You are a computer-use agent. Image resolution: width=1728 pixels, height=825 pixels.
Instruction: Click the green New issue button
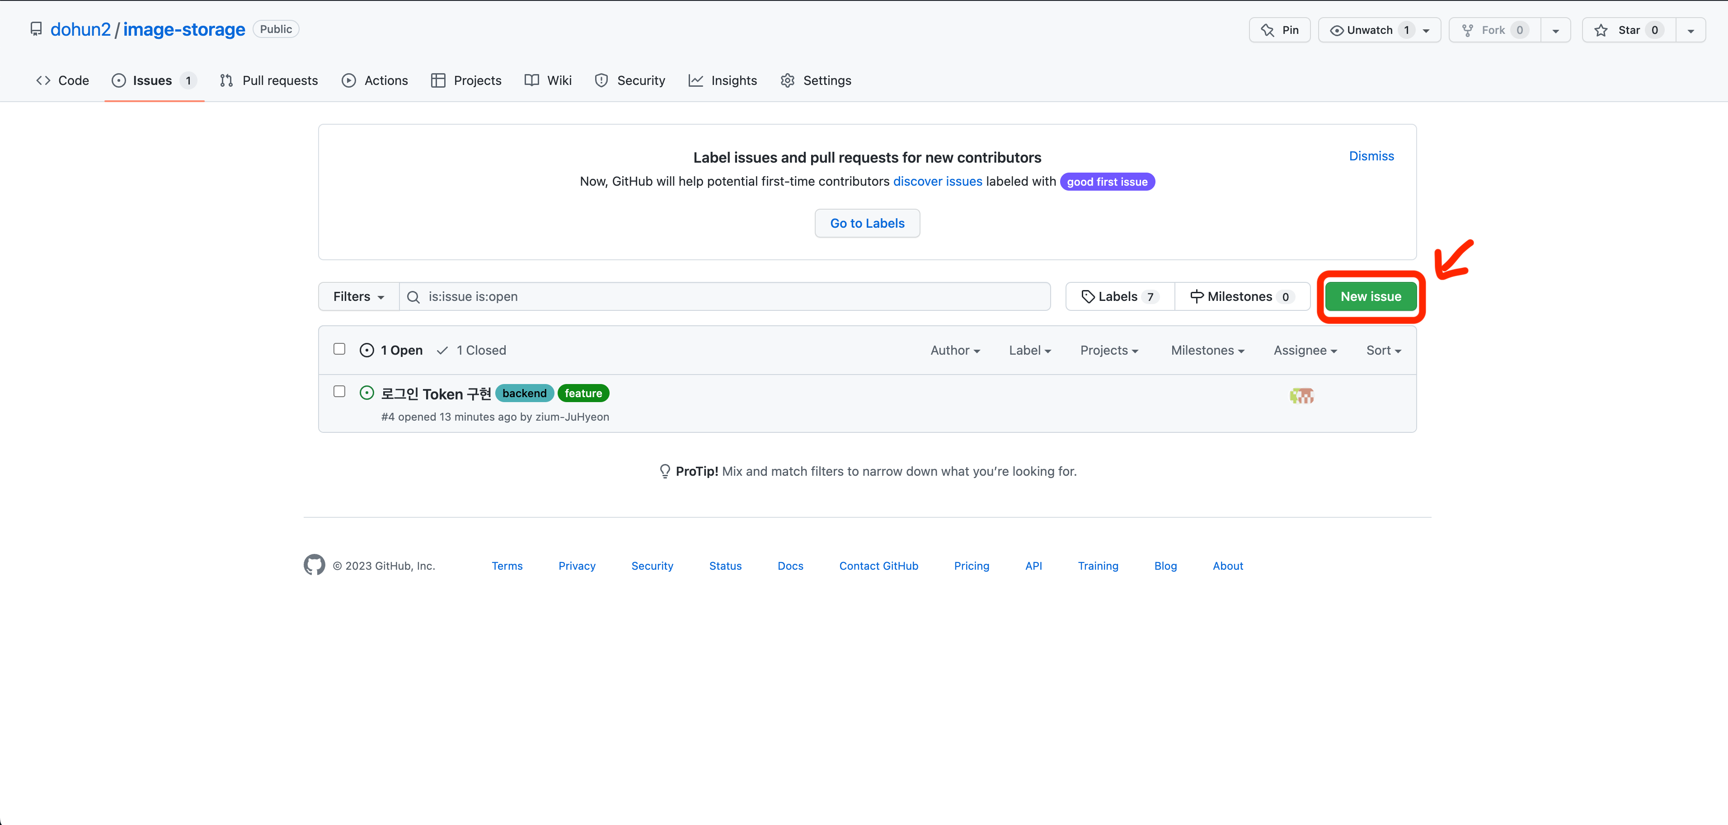[1371, 296]
